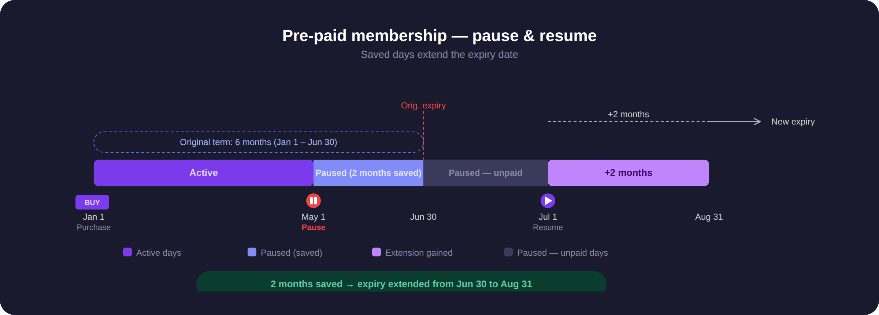Click the Aug 31 date label
The image size is (879, 315).
click(x=709, y=217)
